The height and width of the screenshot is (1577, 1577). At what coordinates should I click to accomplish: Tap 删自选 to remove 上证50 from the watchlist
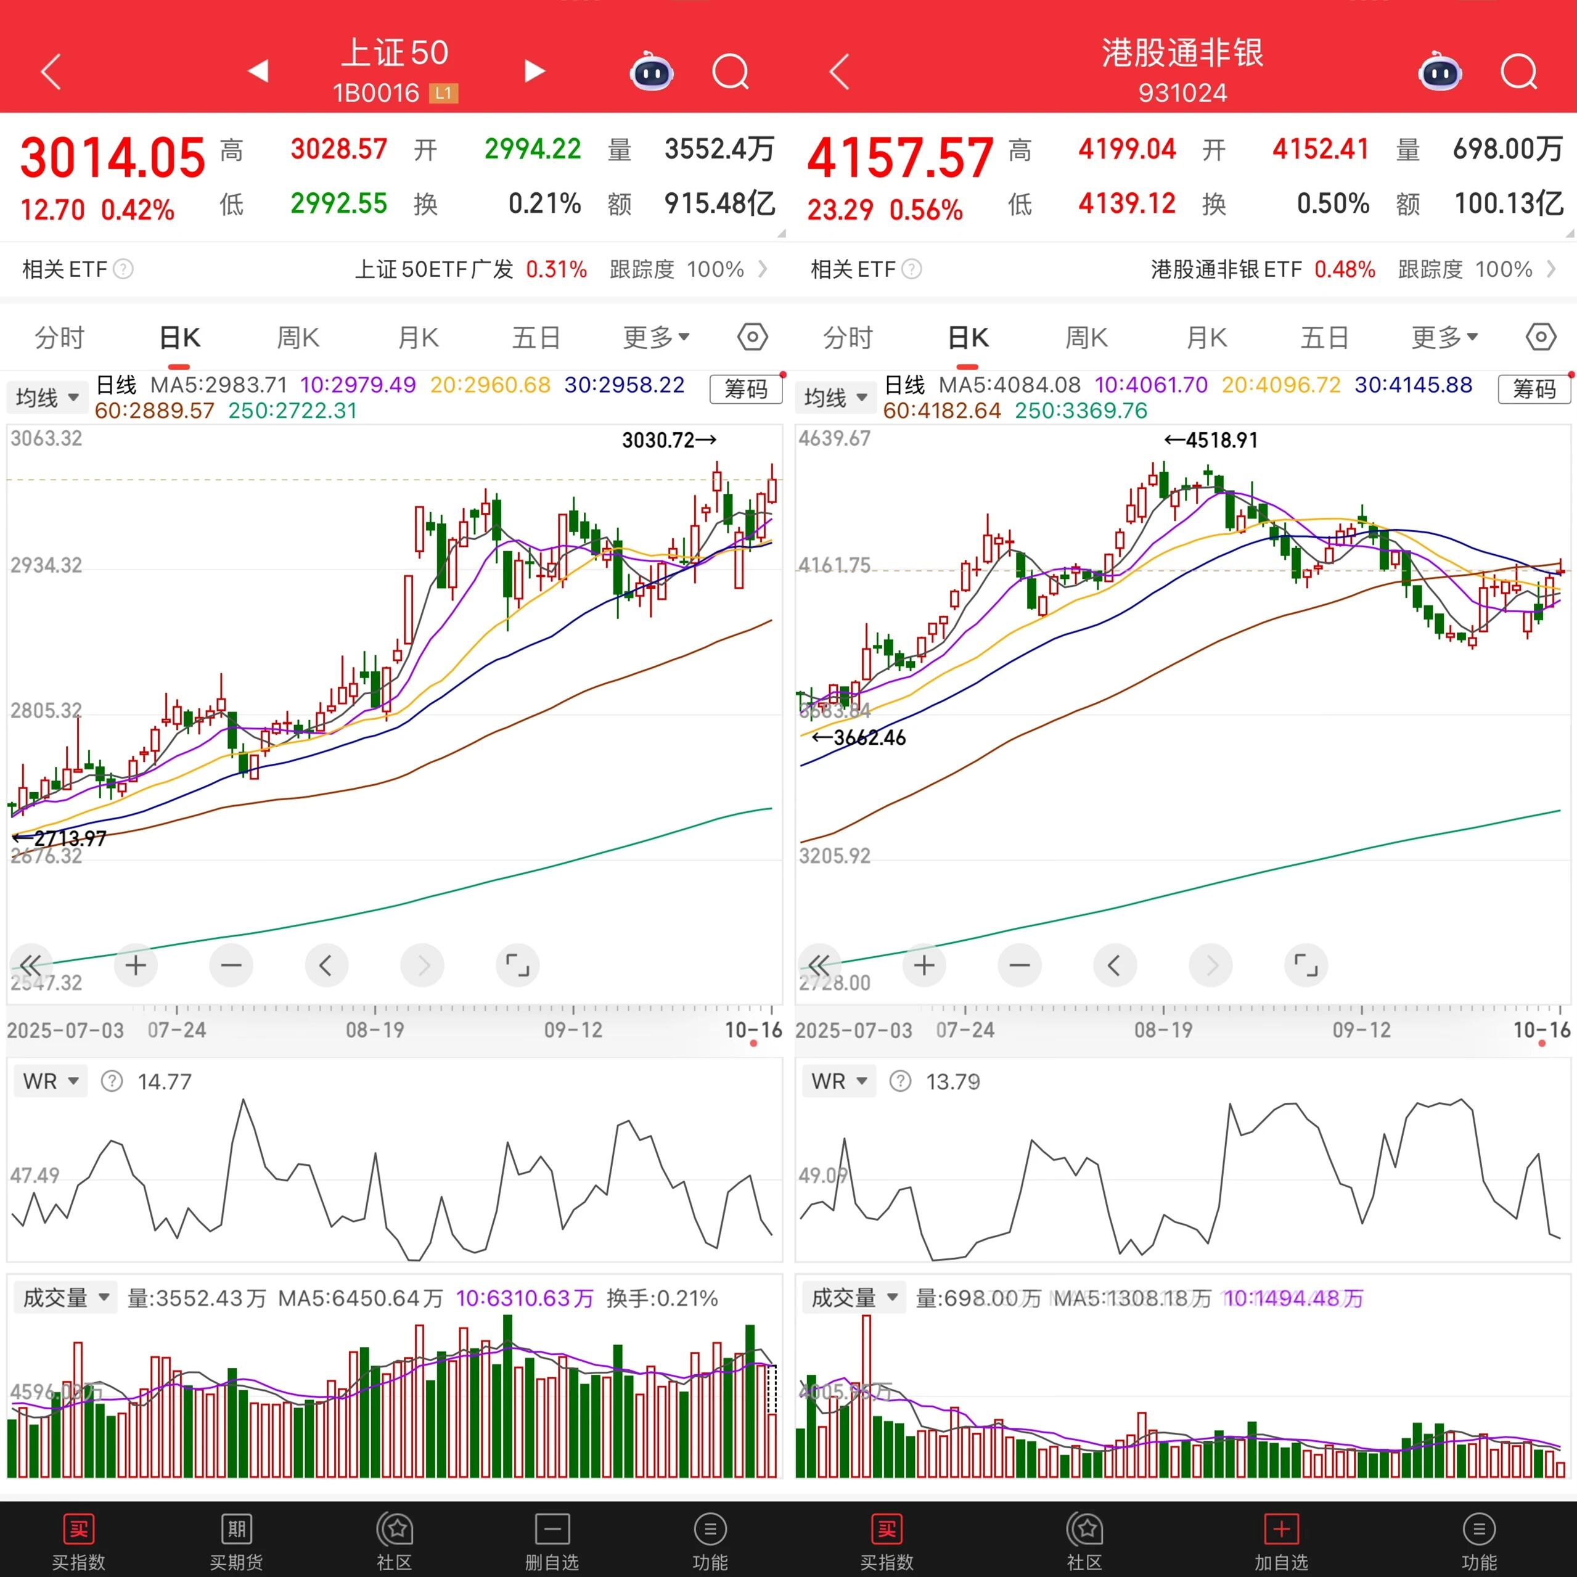pyautogui.click(x=552, y=1541)
